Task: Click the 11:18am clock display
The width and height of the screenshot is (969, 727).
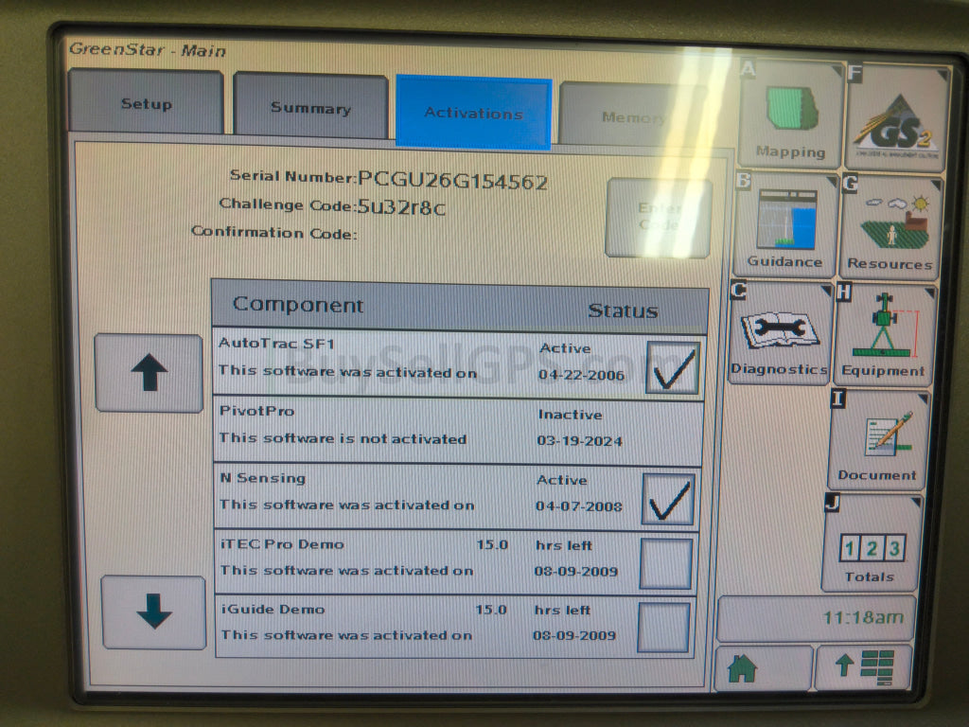Action: click(x=817, y=617)
